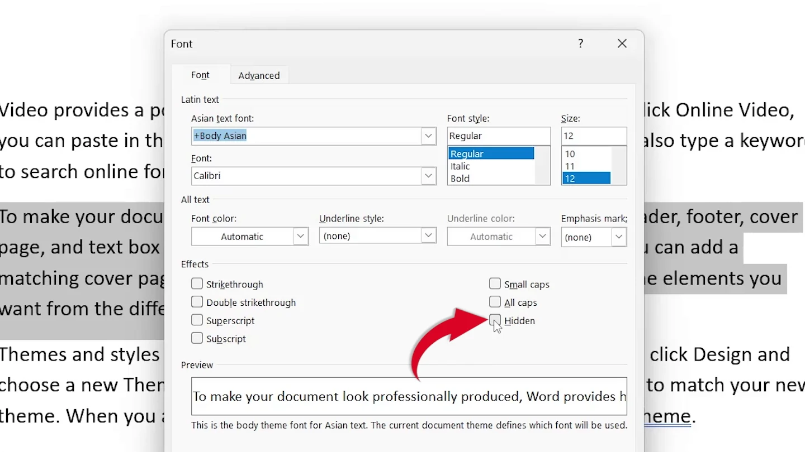Click the Asian text font field
This screenshot has height=452, width=805.
point(306,136)
